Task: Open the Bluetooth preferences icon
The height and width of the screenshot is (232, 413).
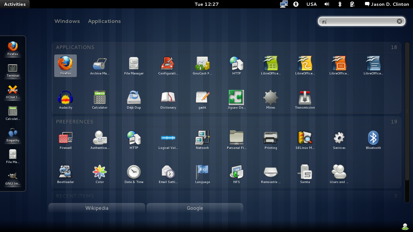Action: (373, 140)
